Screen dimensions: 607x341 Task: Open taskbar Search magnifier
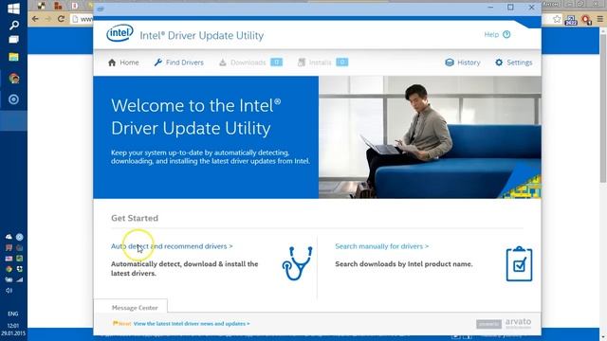point(14,26)
